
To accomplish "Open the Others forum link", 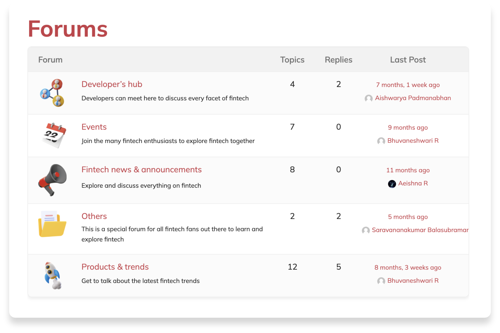I will click(x=94, y=216).
